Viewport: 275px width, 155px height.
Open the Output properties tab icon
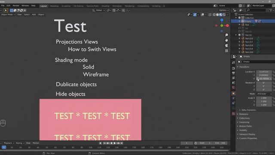pos(233,73)
